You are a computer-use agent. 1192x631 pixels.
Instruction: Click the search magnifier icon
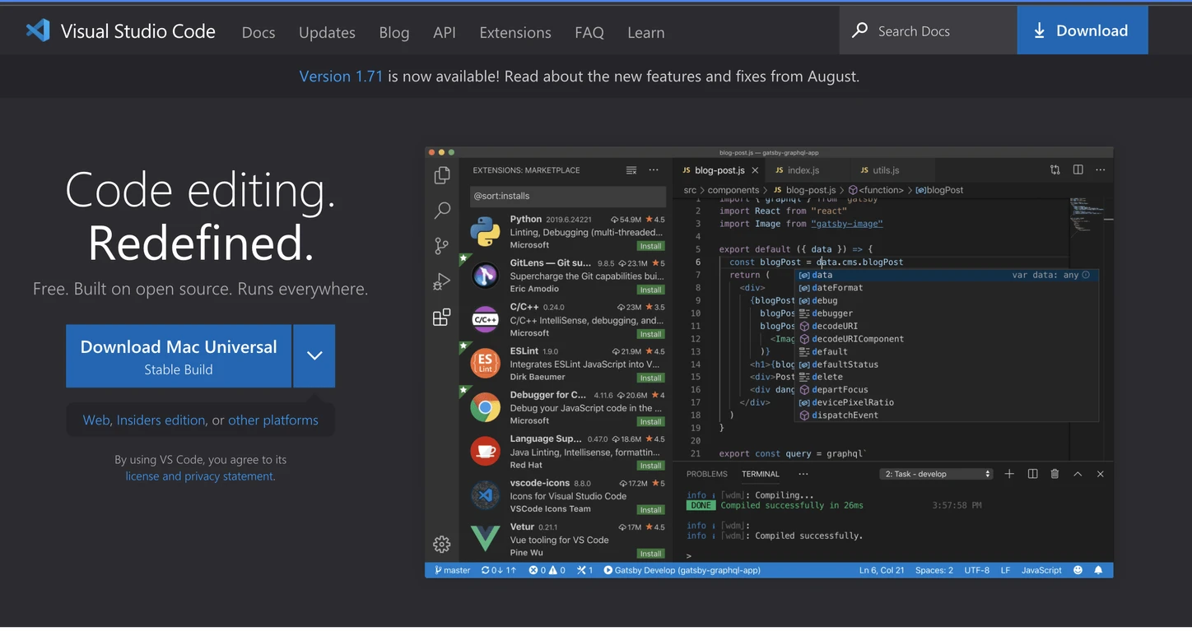859,30
